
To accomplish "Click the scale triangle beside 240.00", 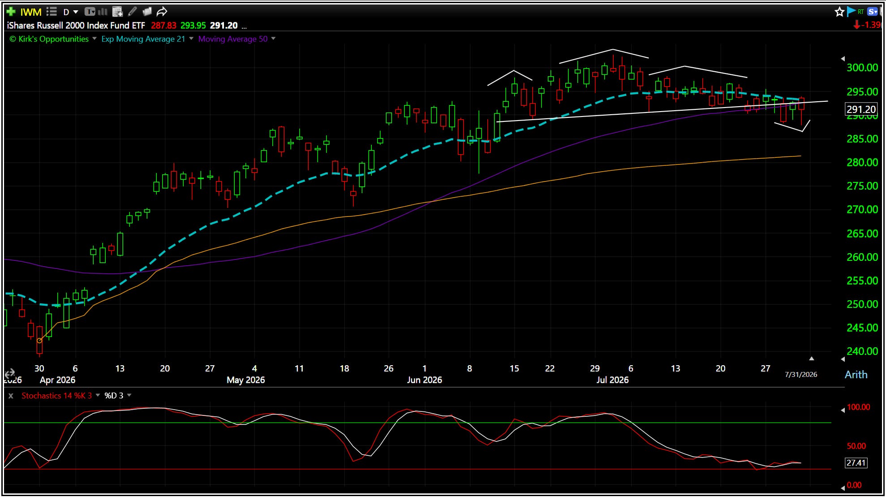I will click(843, 359).
